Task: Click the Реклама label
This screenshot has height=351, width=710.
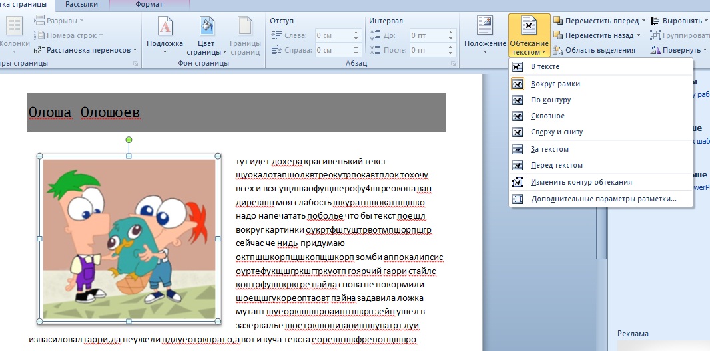Action: 633,334
